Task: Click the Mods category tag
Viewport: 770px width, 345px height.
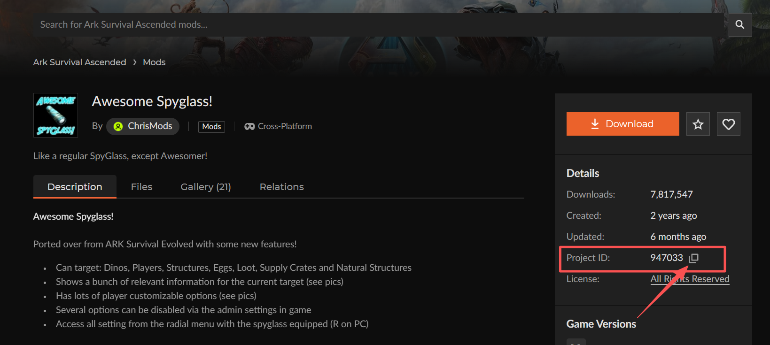Action: click(x=211, y=127)
